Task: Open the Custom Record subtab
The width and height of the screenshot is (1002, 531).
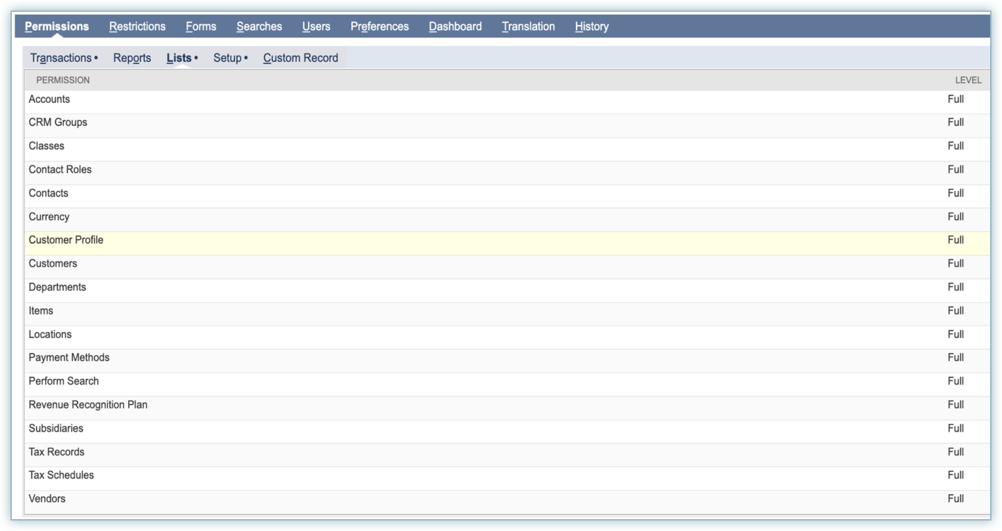Action: tap(300, 58)
